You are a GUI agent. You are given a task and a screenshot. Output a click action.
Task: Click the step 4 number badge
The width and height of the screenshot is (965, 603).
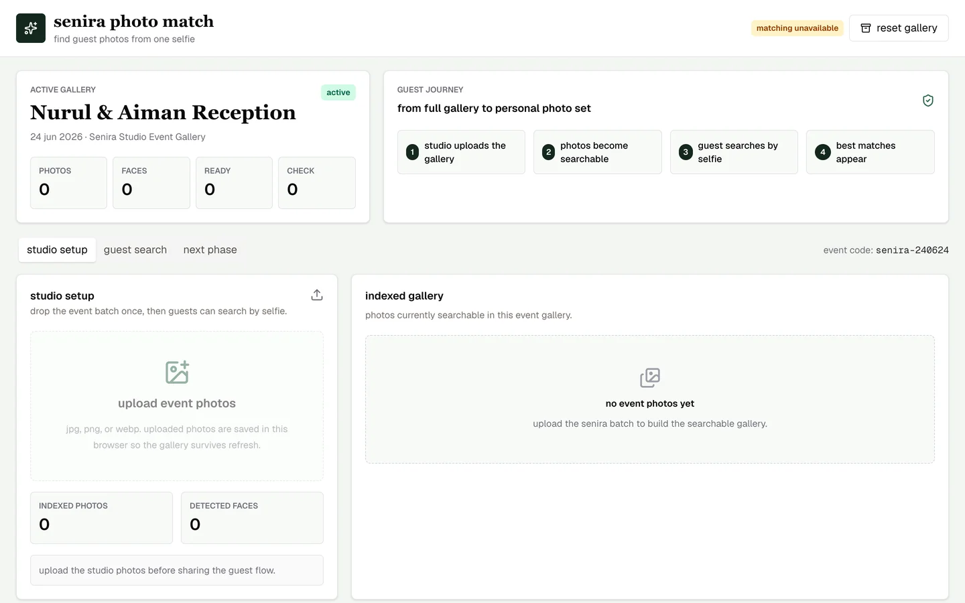point(823,152)
